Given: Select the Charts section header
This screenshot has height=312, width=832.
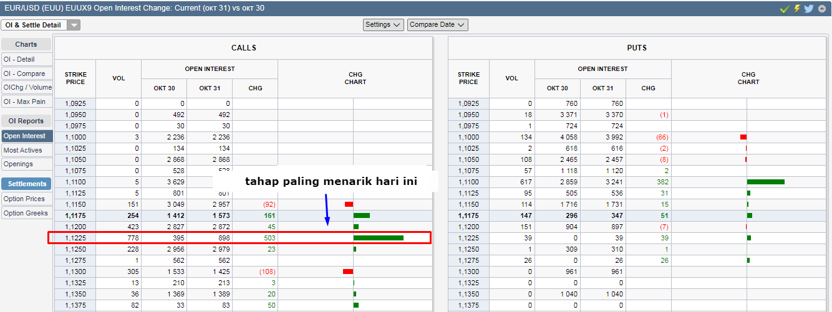Looking at the screenshot, I should pos(26,44).
